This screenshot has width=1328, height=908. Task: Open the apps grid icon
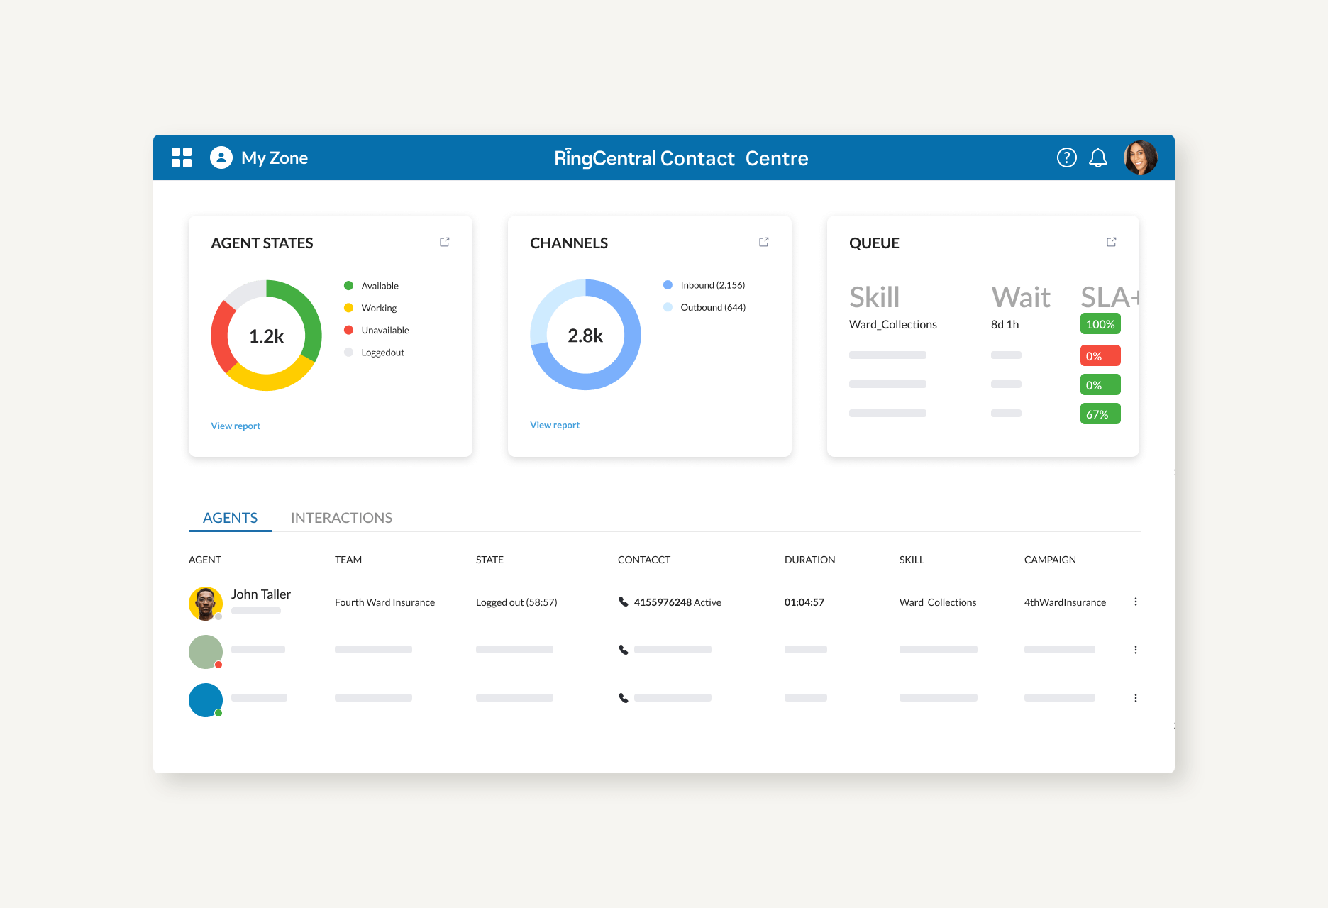click(x=182, y=157)
